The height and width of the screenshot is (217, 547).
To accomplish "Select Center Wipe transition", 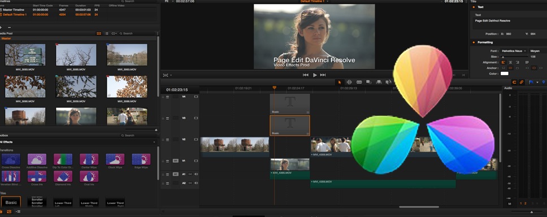I will (89, 159).
